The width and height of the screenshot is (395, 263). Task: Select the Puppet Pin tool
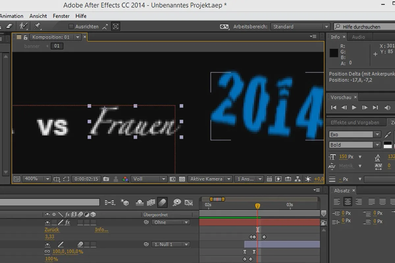pos(37,26)
